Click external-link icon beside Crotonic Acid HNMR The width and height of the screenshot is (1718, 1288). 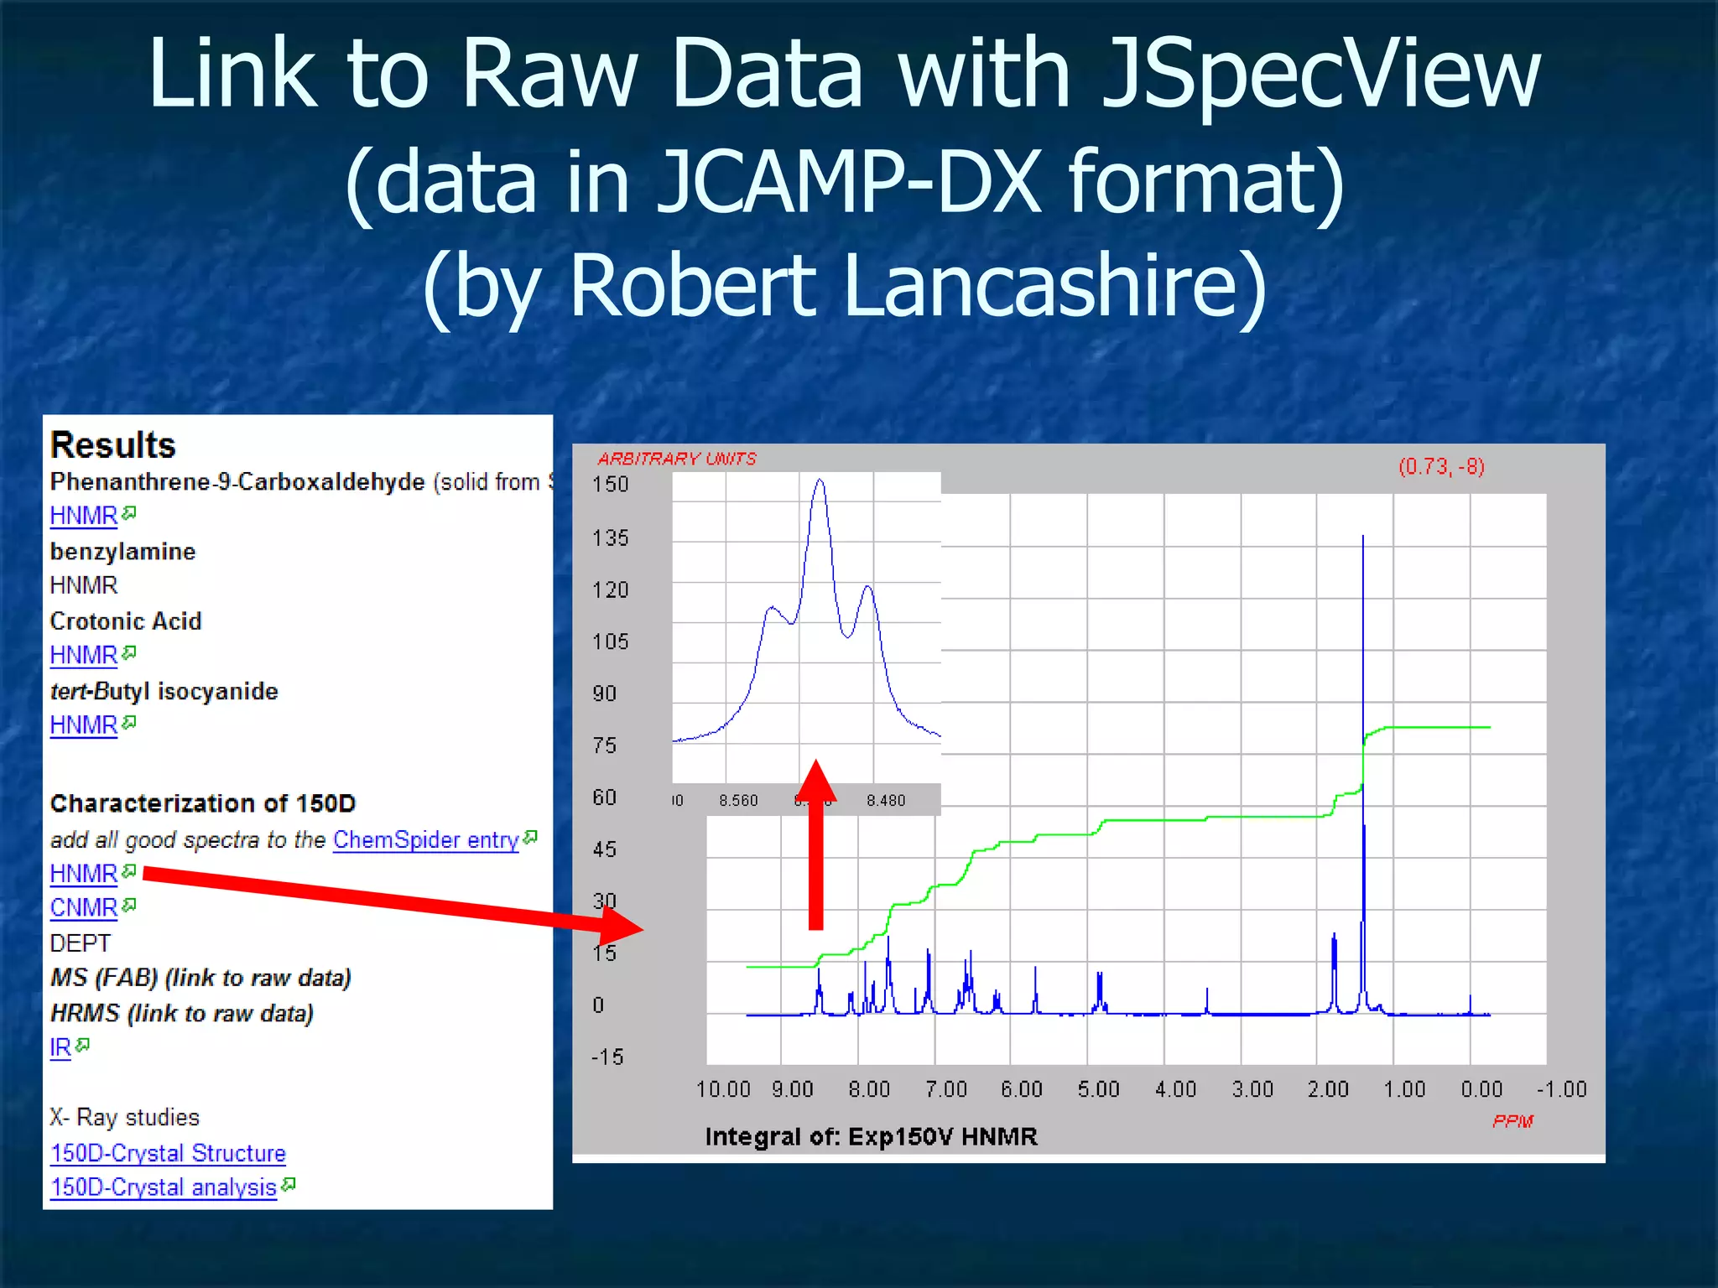pos(128,652)
